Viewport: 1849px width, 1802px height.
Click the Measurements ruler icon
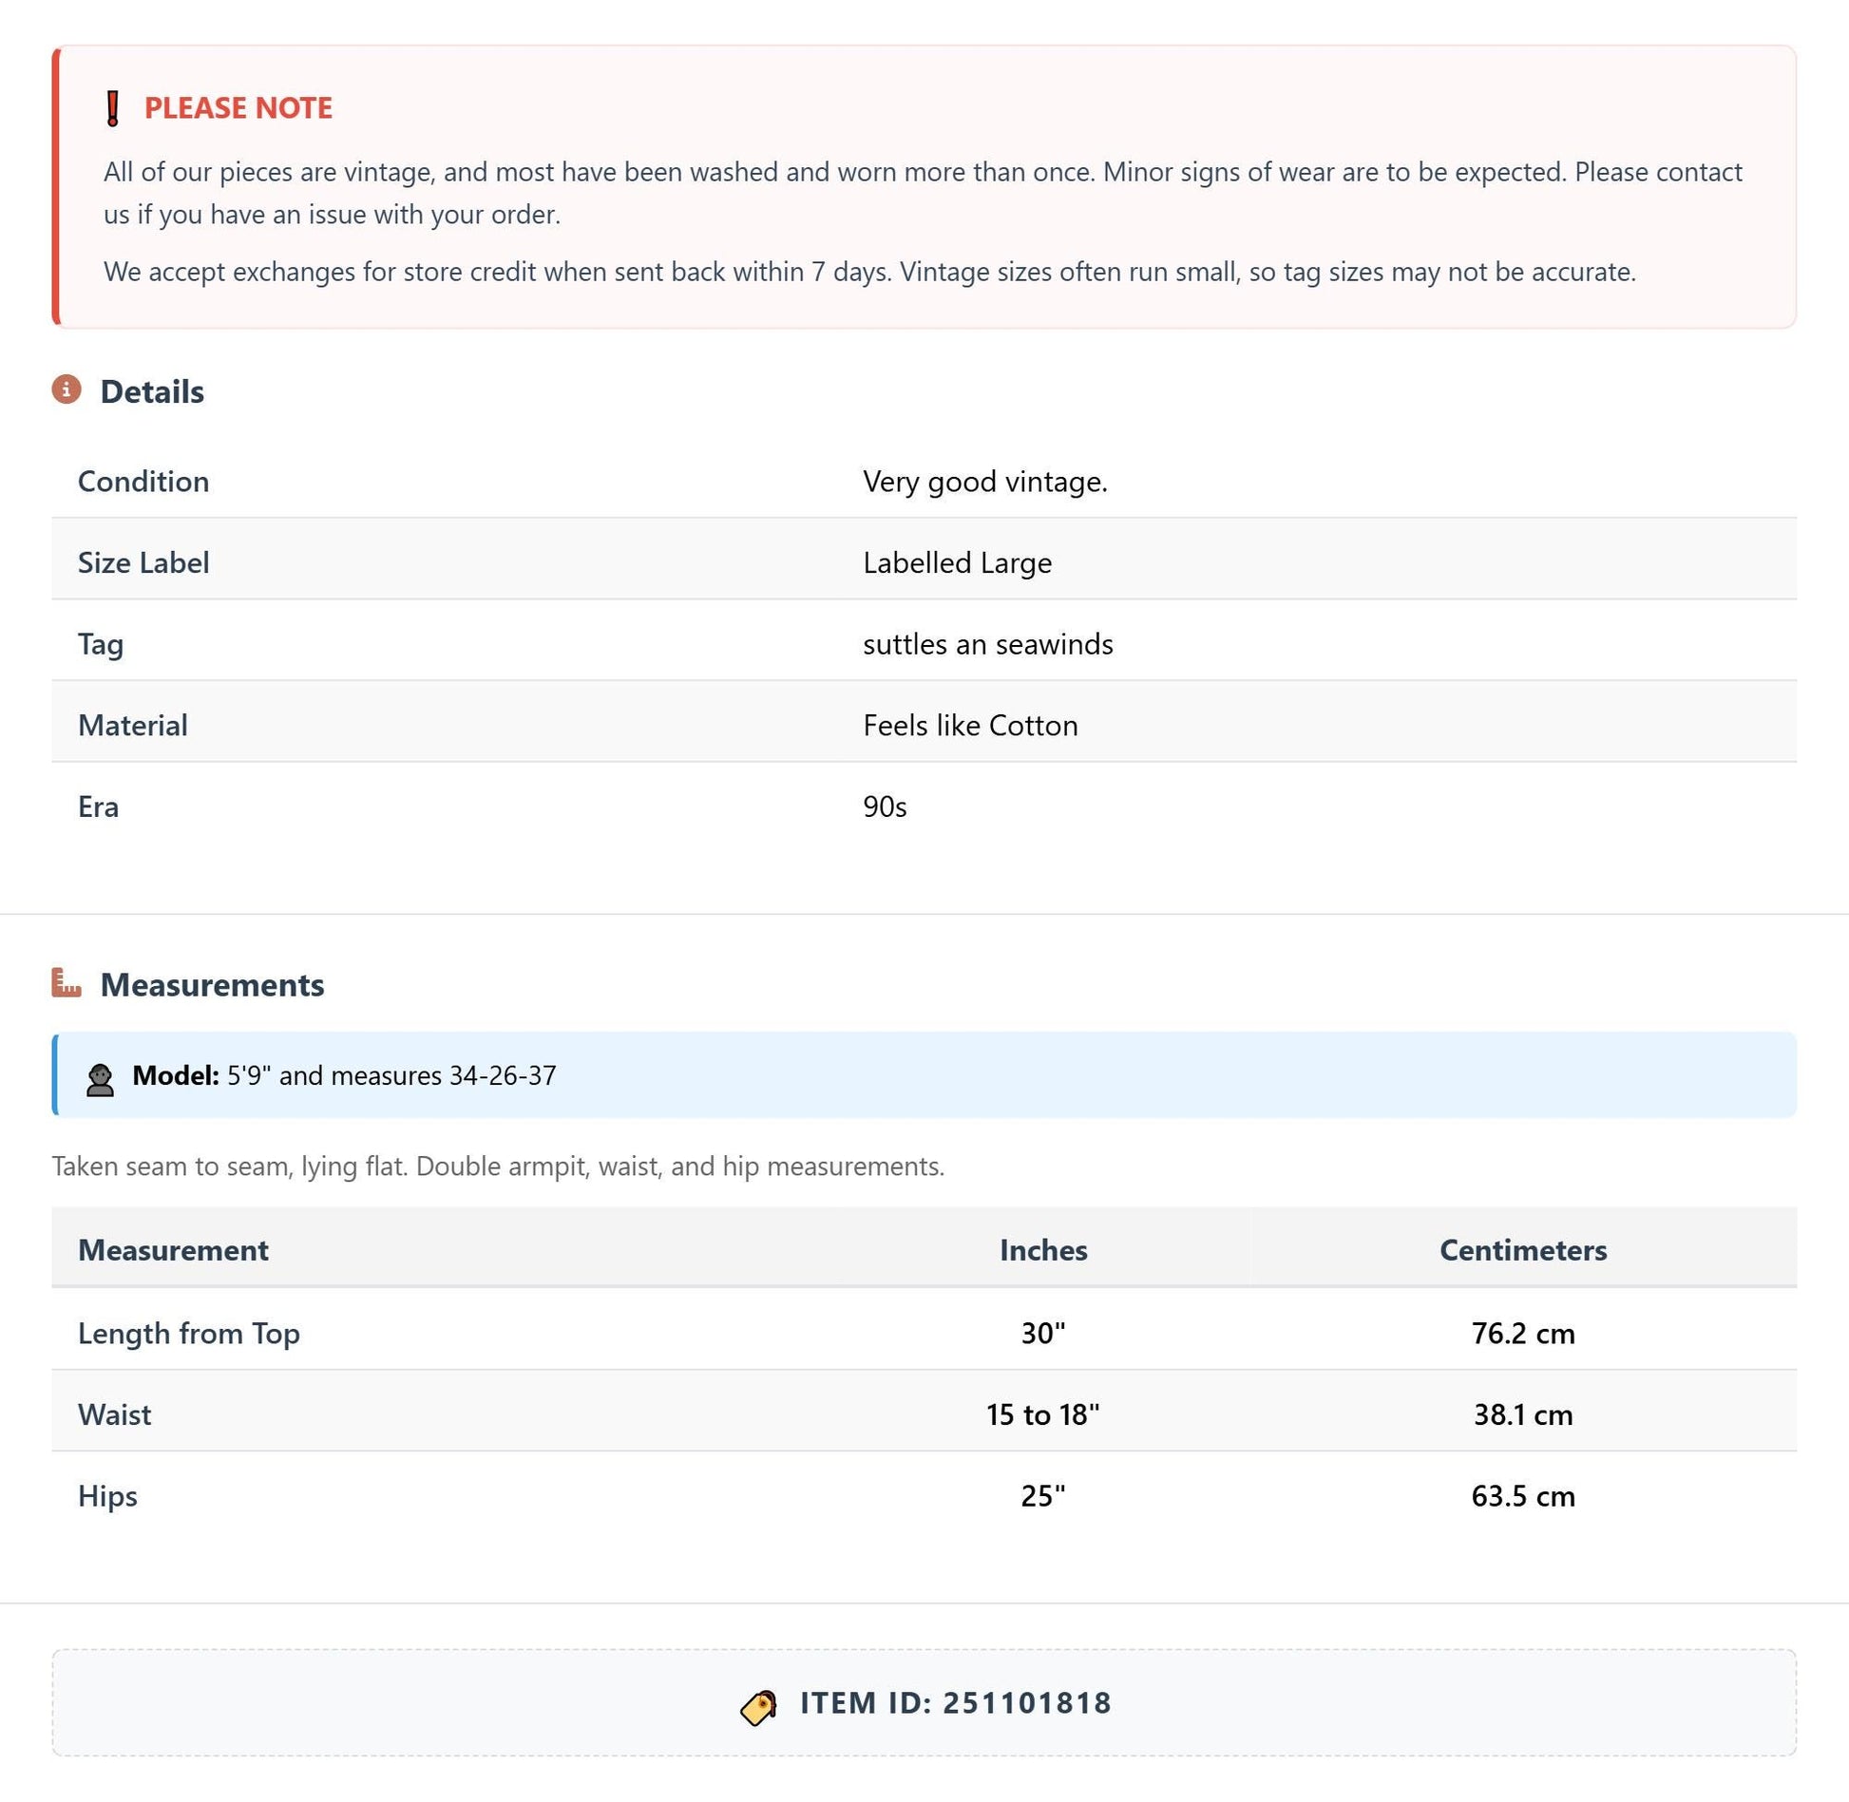click(67, 983)
